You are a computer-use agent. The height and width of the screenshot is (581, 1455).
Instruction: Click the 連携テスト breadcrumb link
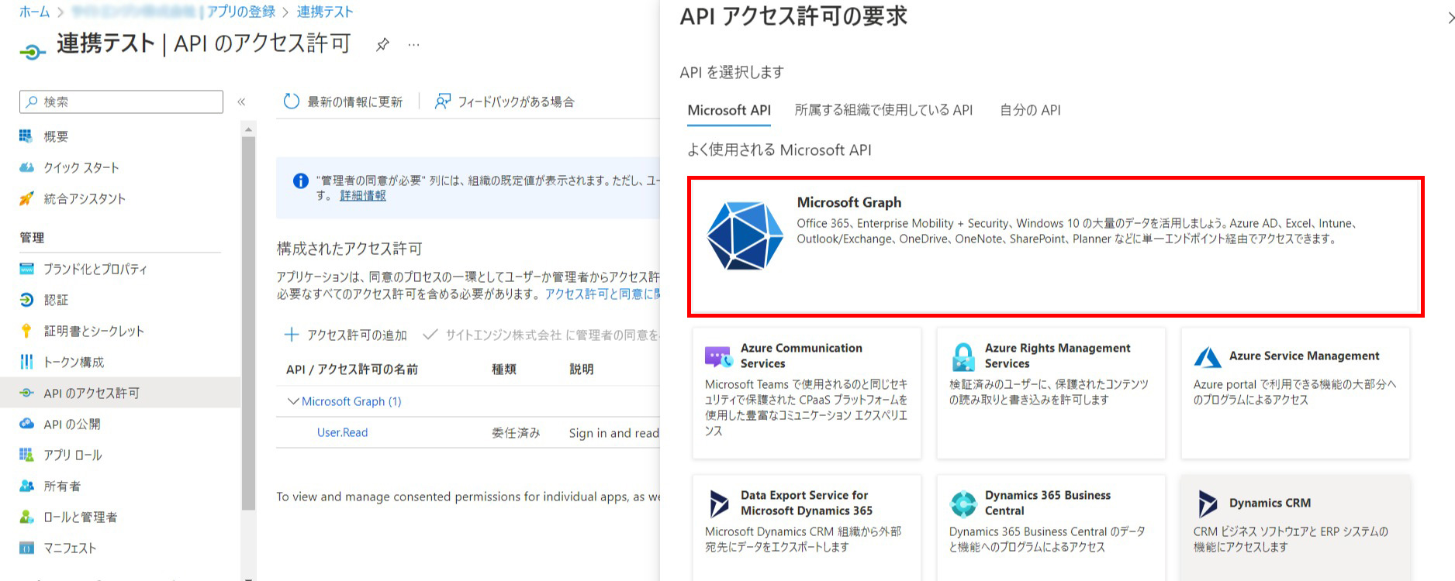(x=324, y=12)
